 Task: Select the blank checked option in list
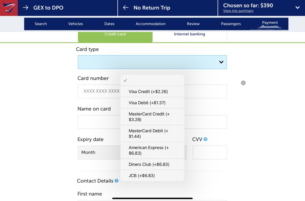pos(152,80)
